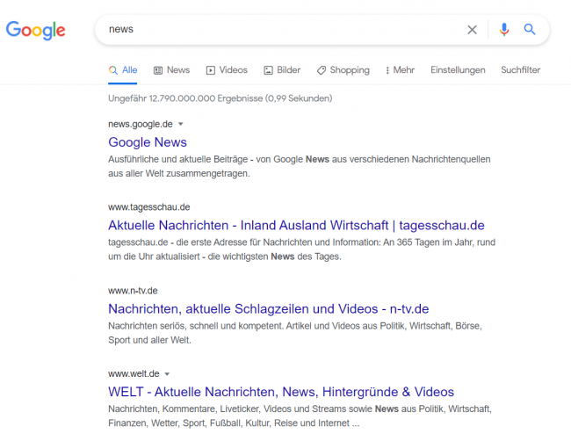Open the Google News result link
This screenshot has height=441, width=571.
click(148, 142)
